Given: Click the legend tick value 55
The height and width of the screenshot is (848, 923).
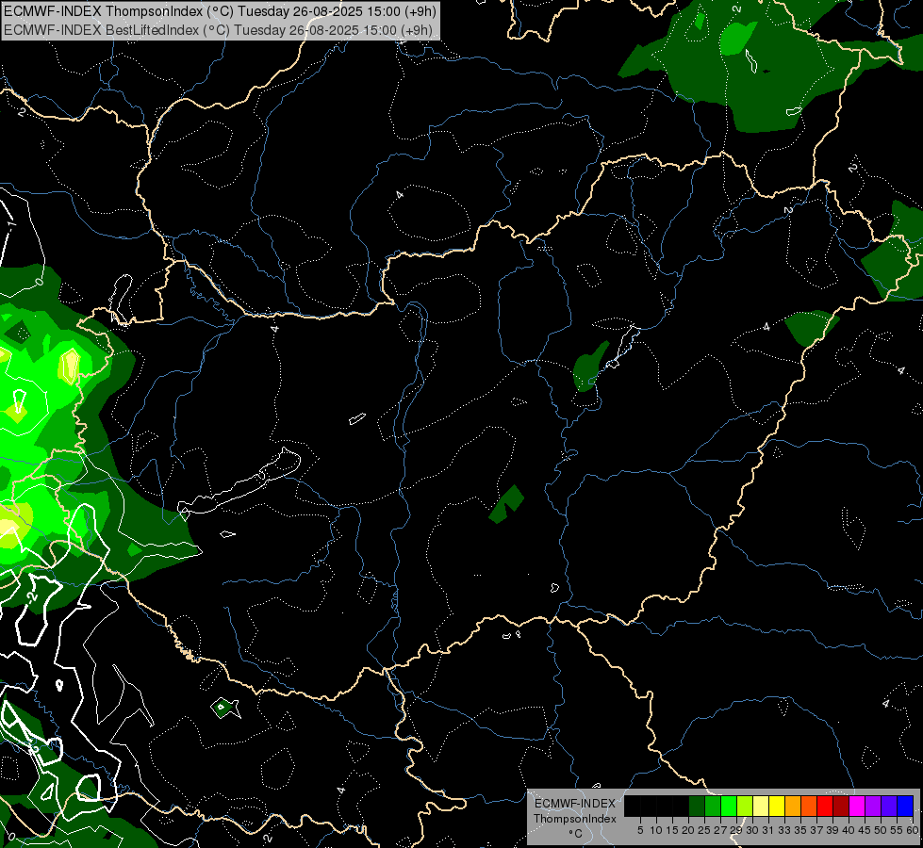Looking at the screenshot, I should pos(898,830).
